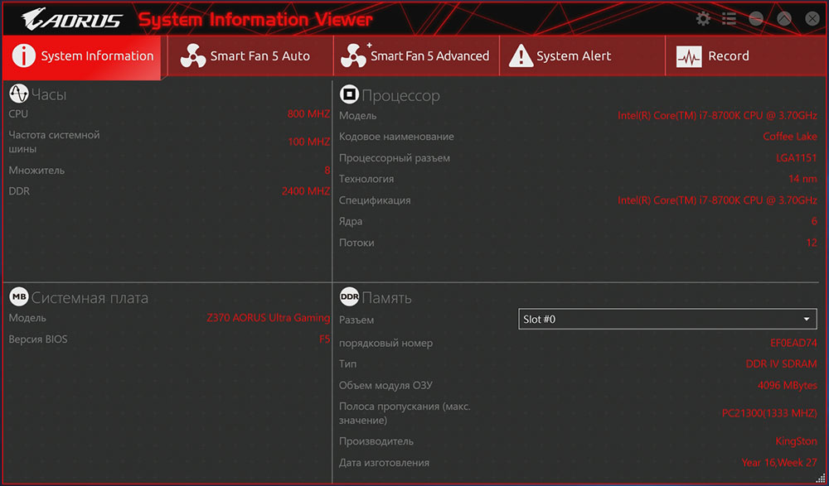This screenshot has width=829, height=486.
Task: Click the BIOS version value F5
Action: tap(325, 339)
